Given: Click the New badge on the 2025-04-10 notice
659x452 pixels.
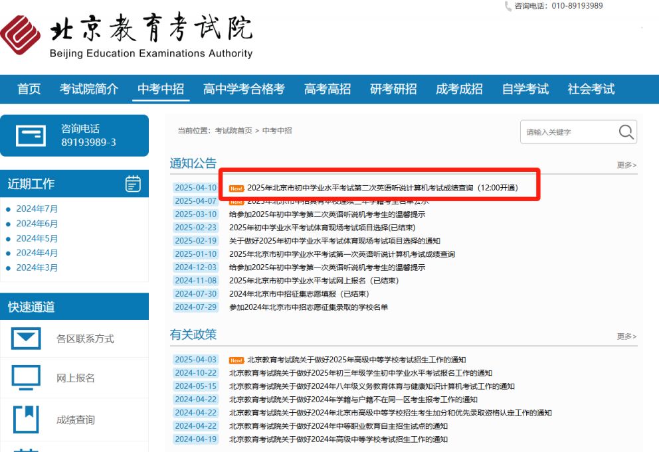Looking at the screenshot, I should (x=236, y=188).
